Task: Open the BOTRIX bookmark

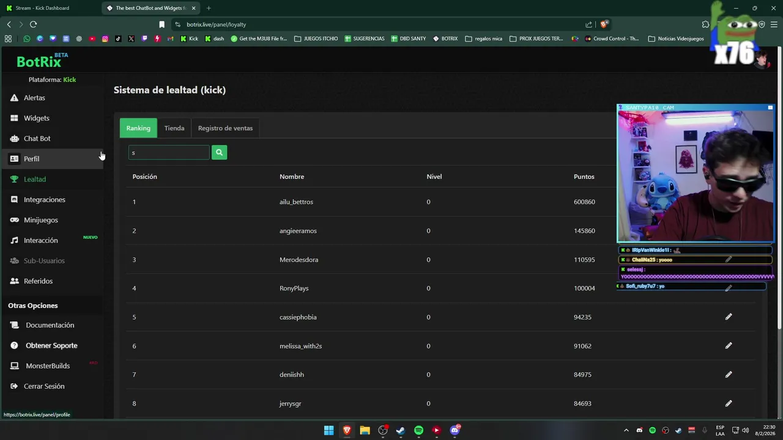Action: (445, 38)
